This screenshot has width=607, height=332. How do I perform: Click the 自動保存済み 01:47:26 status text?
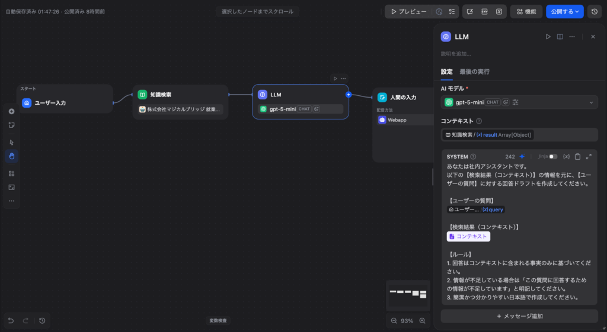32,12
